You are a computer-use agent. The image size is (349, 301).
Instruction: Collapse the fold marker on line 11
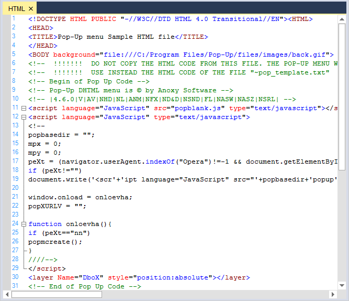[24, 109]
